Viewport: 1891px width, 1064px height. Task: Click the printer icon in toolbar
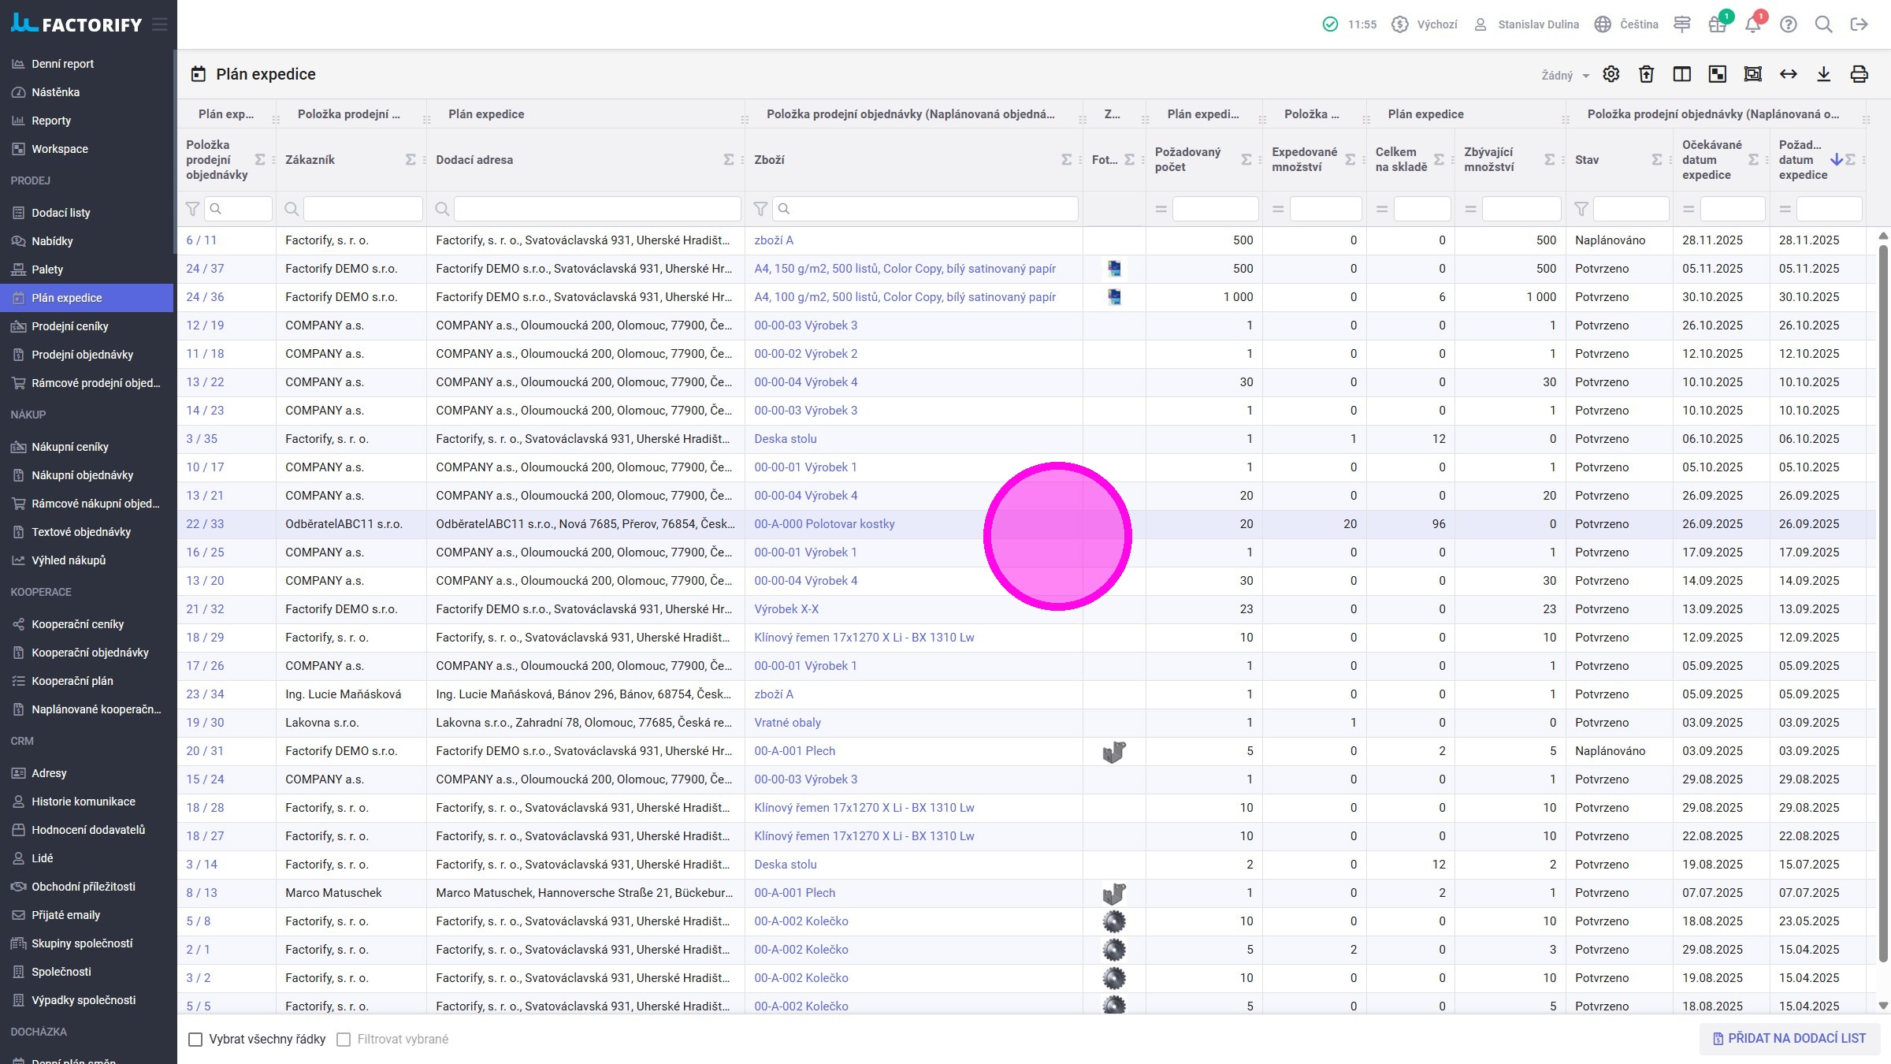pos(1859,74)
